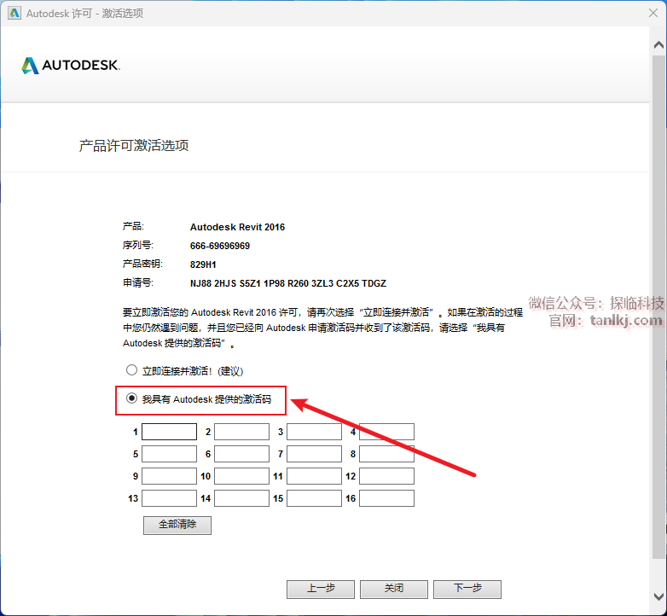This screenshot has width=667, height=616.
Task: Click activation code field 16
Action: point(386,498)
